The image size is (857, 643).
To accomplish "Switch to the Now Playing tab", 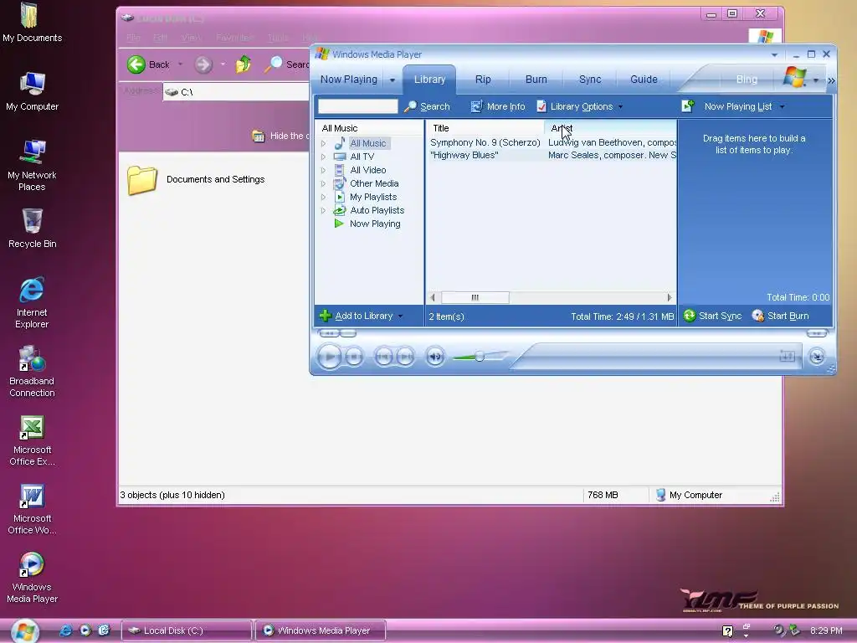I will coord(349,80).
